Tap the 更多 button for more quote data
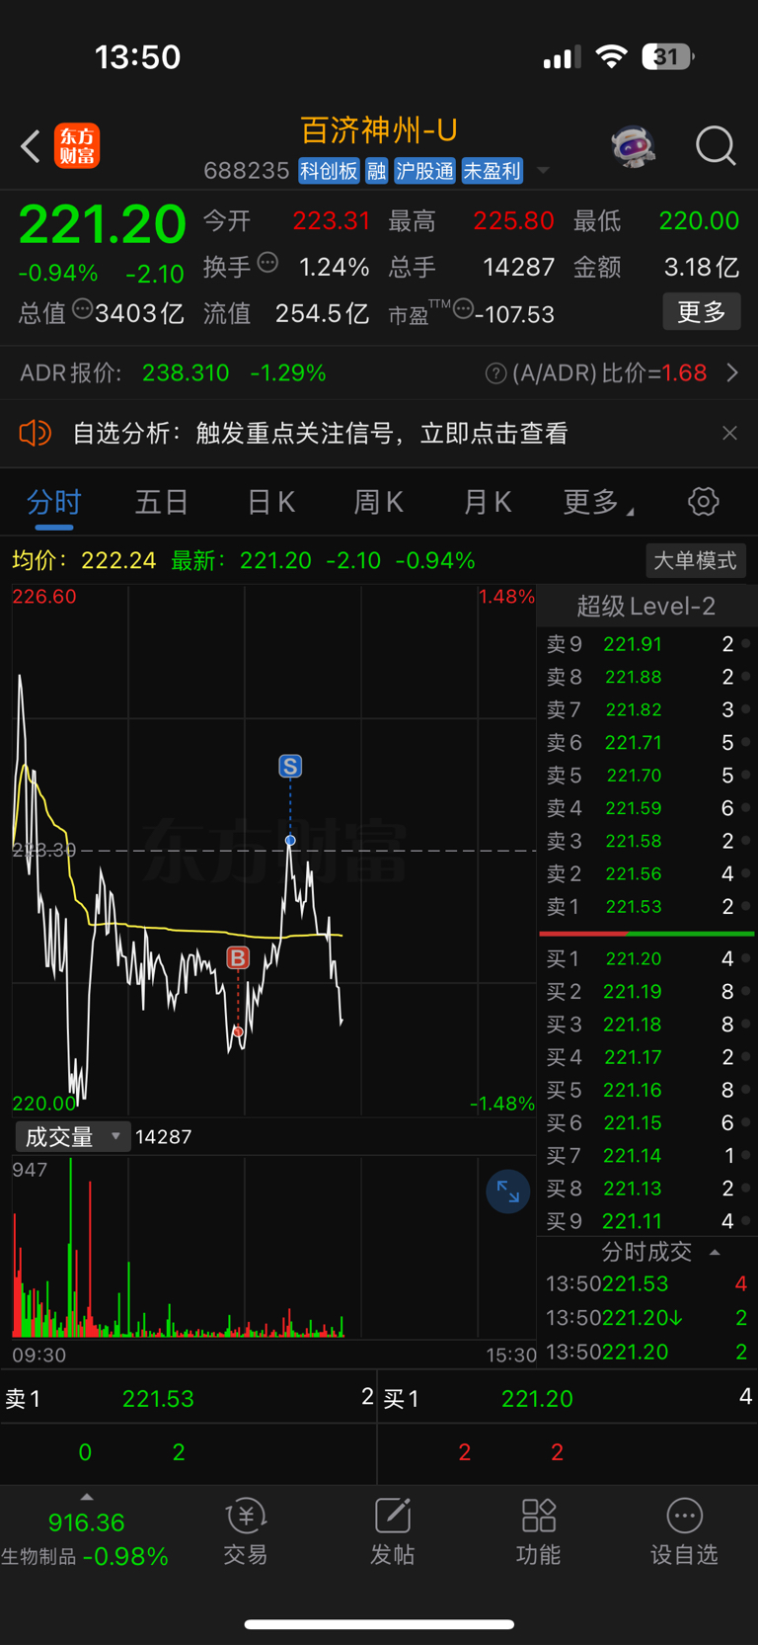Screen dimensions: 759x1645 point(702,312)
